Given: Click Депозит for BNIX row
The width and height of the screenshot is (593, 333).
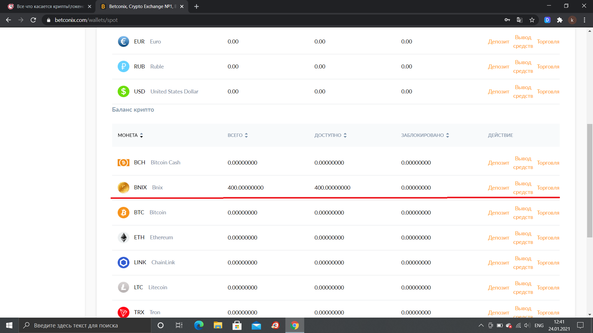Looking at the screenshot, I should [498, 188].
